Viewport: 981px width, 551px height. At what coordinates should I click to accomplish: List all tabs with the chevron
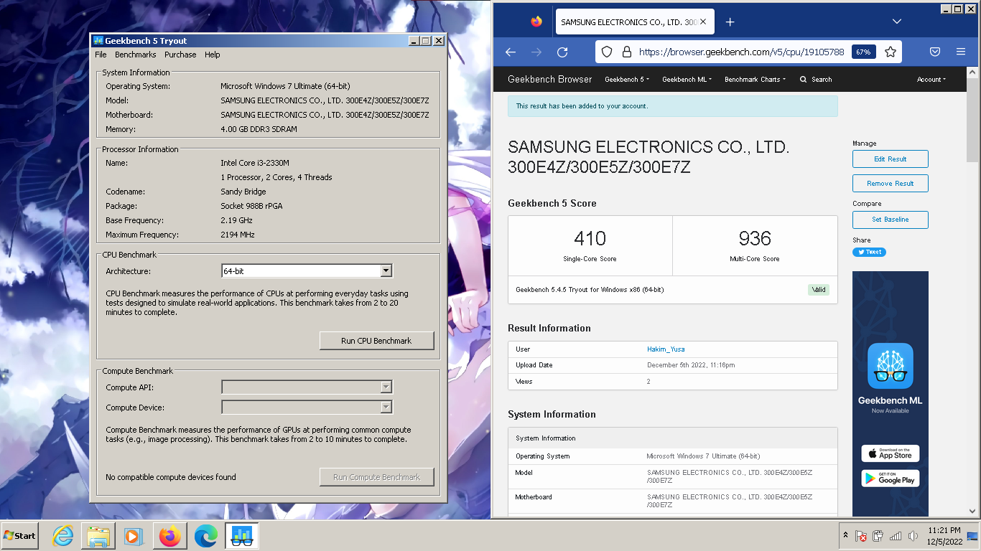(x=896, y=22)
